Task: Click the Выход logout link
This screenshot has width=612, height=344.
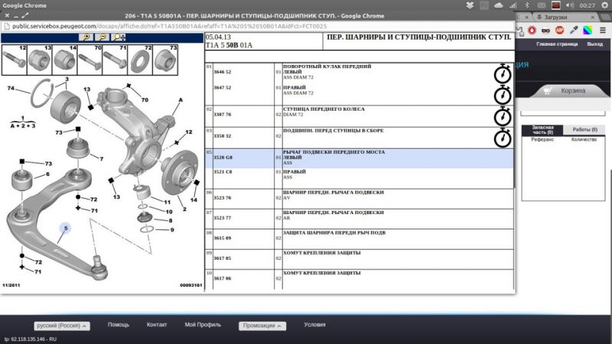Action: 595,44
